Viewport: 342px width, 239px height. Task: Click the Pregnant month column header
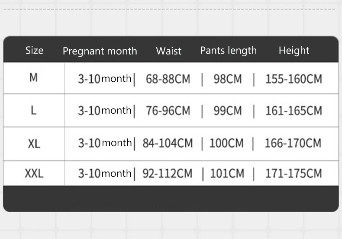coord(100,51)
